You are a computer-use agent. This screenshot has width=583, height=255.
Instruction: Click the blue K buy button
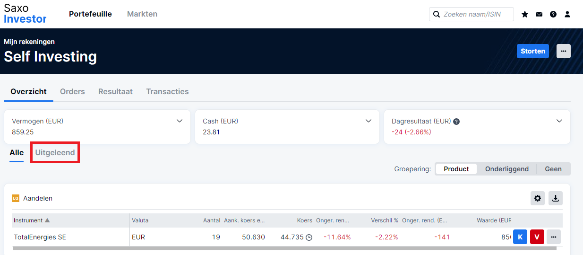pos(520,237)
